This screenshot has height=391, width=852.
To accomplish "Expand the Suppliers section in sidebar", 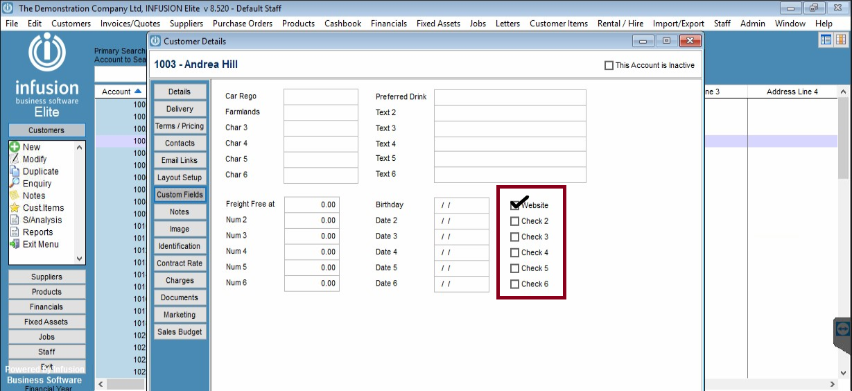I will click(x=46, y=277).
